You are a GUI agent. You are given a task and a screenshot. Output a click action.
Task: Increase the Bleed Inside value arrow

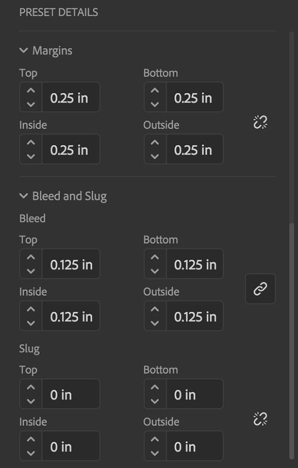pyautogui.click(x=31, y=309)
